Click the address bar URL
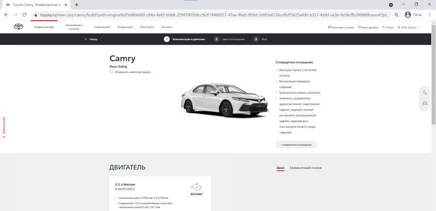Viewport: 436px width, 211px height. 215,15
